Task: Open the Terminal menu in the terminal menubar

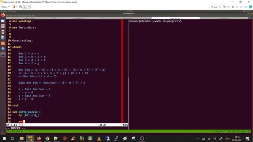Action: point(25,16)
